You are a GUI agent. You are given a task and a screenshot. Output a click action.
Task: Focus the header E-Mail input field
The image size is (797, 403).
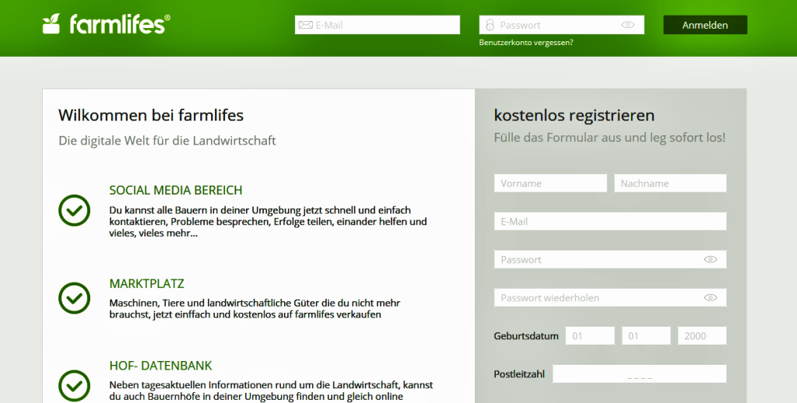[x=377, y=25]
